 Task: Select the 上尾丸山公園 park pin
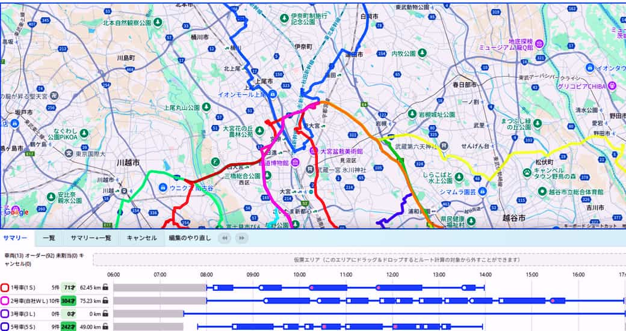(206, 107)
